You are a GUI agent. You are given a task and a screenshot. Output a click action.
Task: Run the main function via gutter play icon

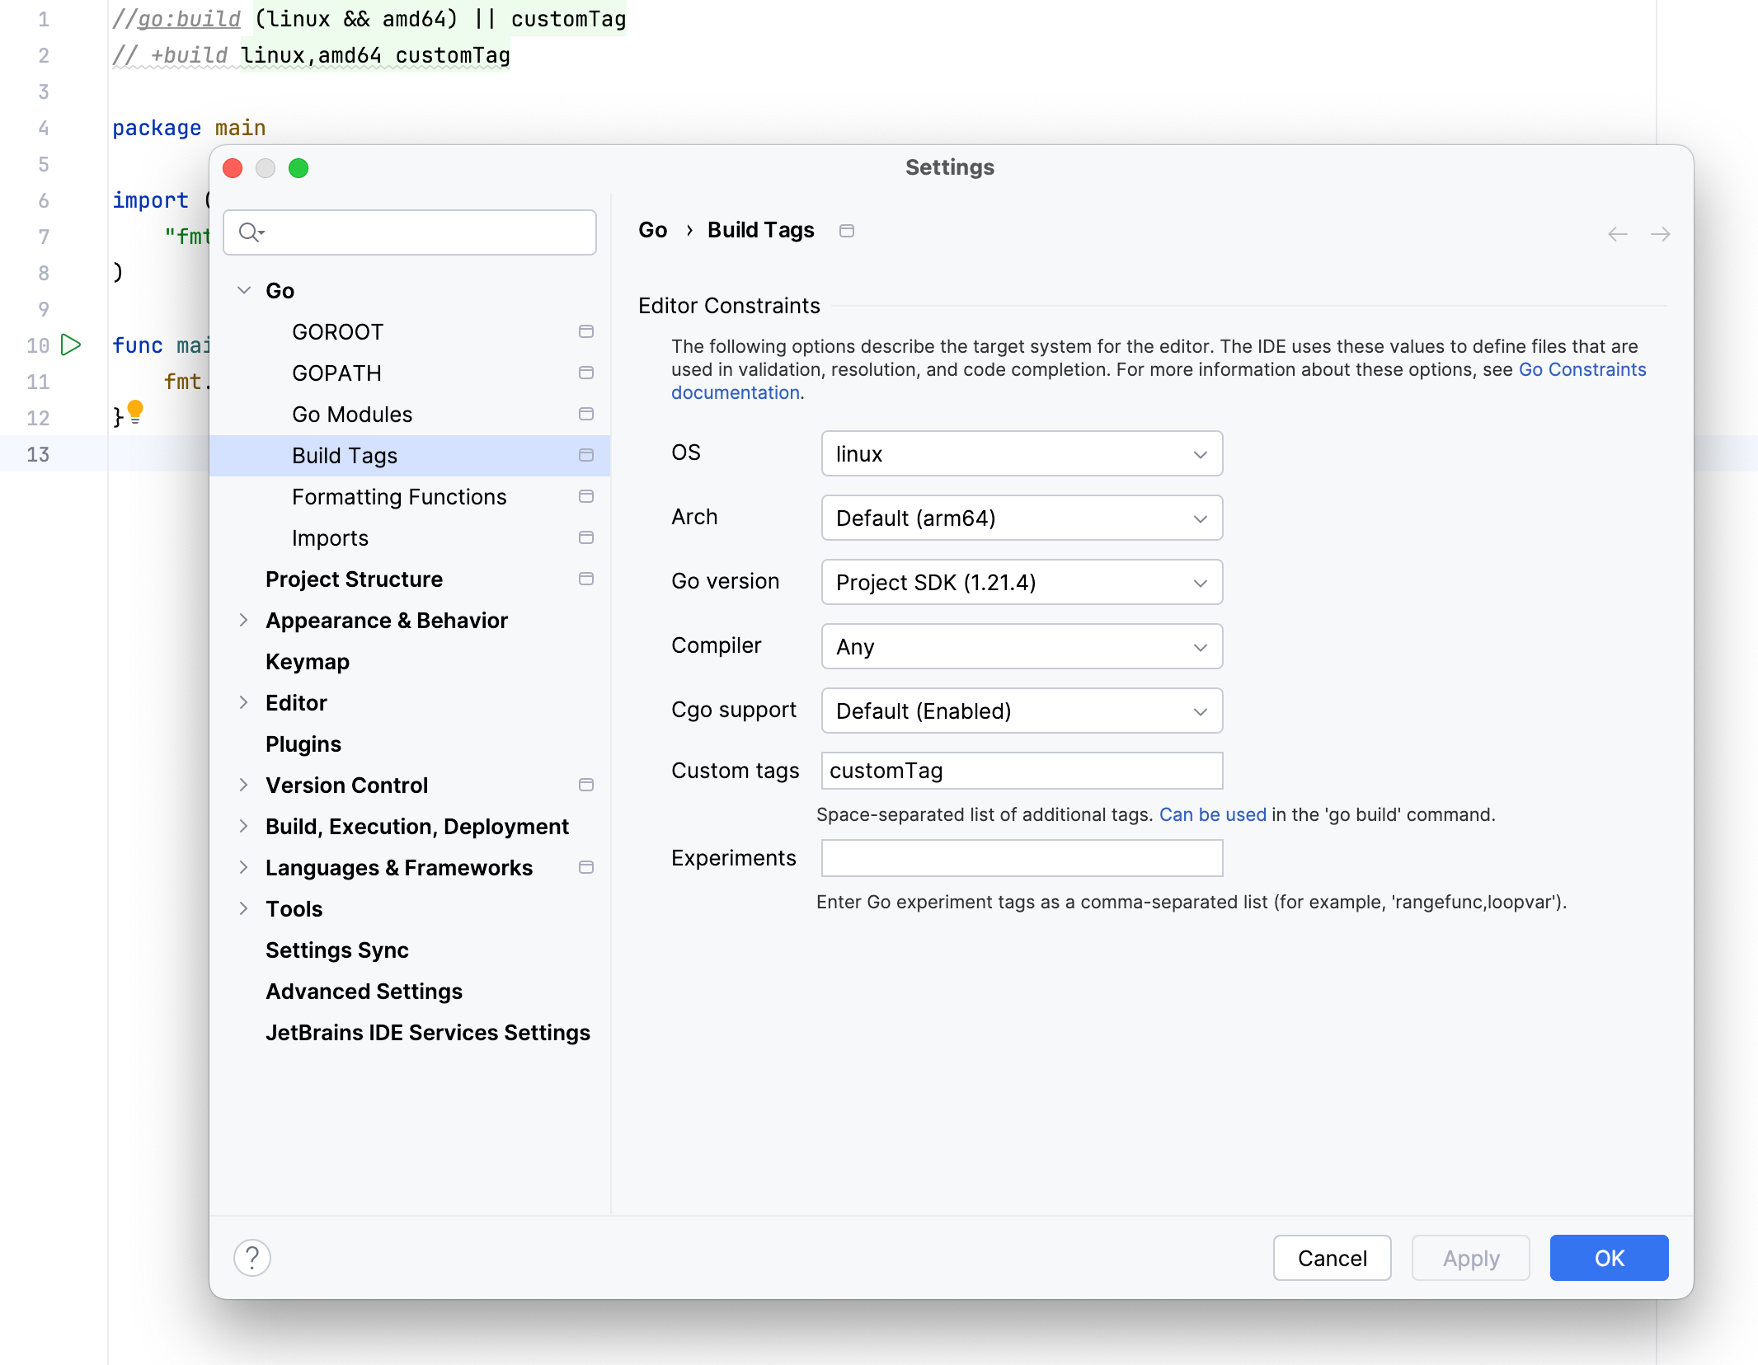point(71,345)
